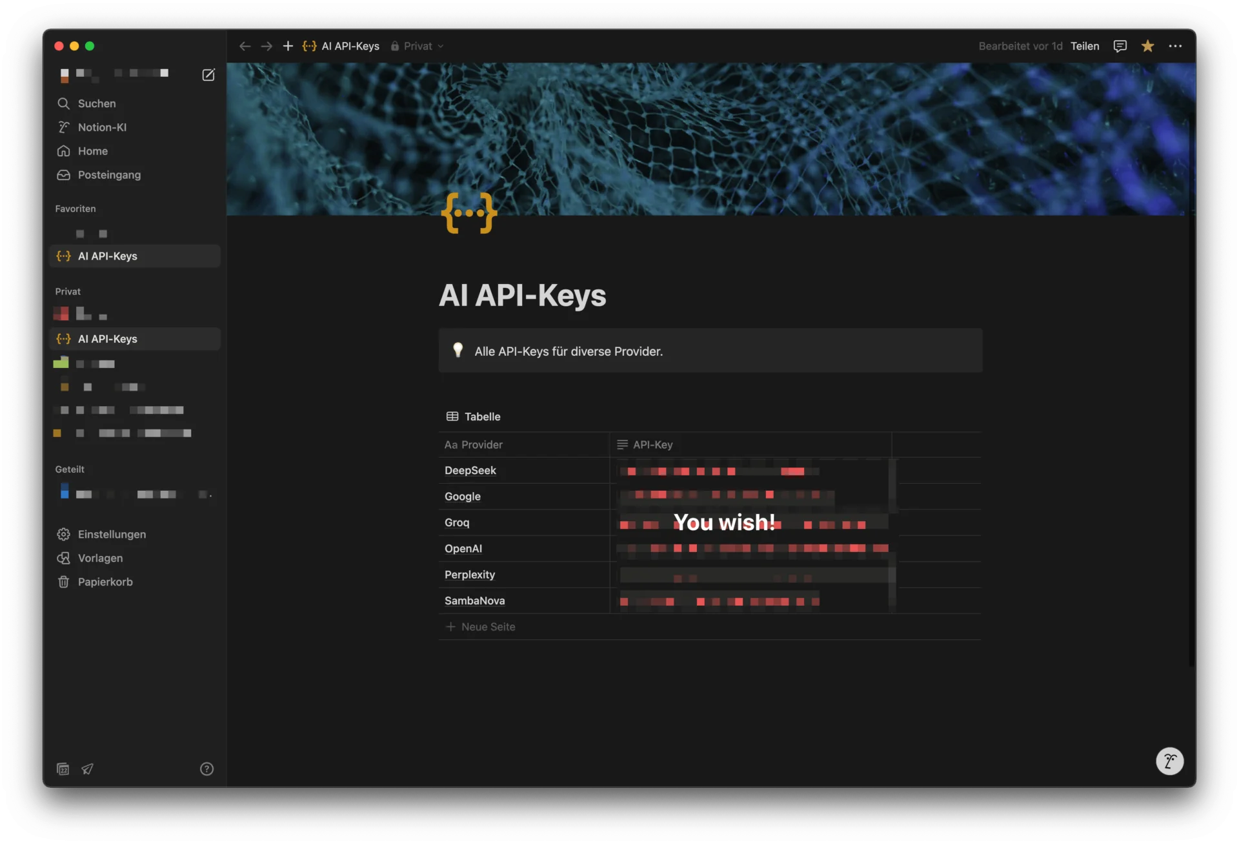Image resolution: width=1239 pixels, height=844 pixels.
Task: Open the Privat privacy dropdown
Action: click(418, 46)
